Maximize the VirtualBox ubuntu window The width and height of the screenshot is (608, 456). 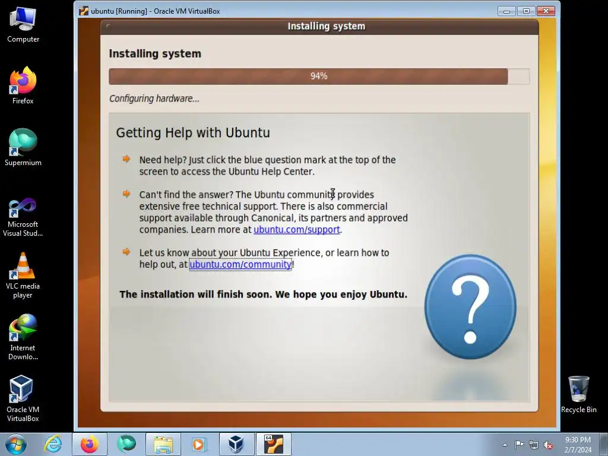tap(526, 11)
